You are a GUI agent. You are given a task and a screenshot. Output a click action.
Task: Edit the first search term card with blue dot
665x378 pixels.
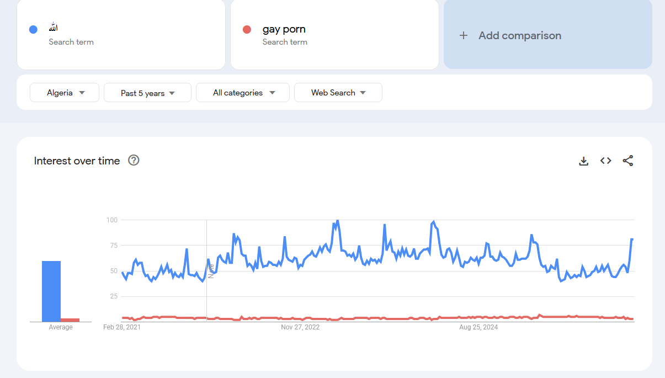pyautogui.click(x=121, y=34)
